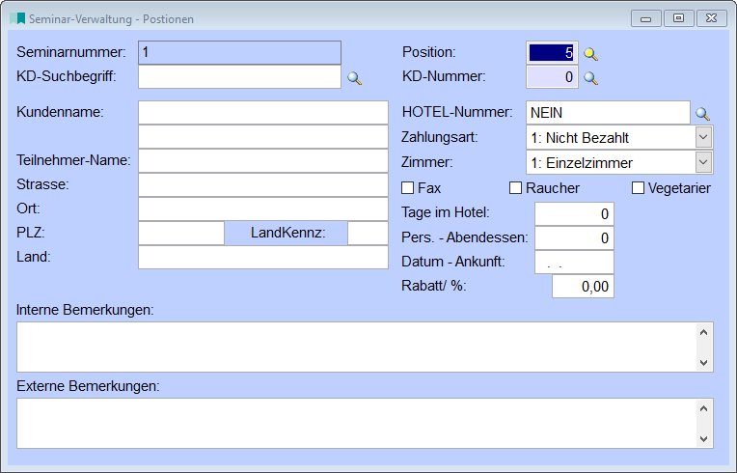Click the app icon in the title bar
737x473 pixels.
(x=16, y=18)
